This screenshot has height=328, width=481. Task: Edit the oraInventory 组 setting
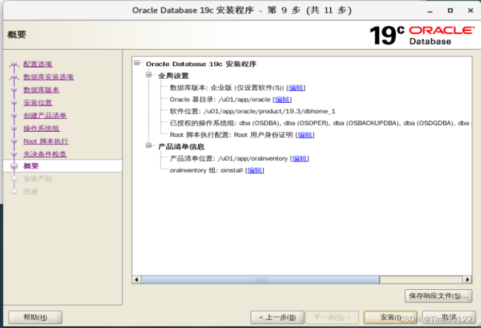pyautogui.click(x=255, y=171)
